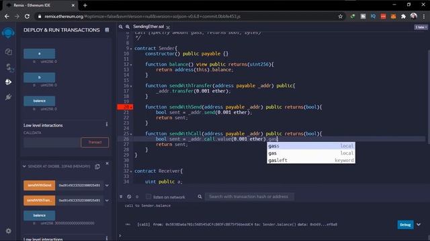
Task: Go back in browser history
Action: pyautogui.click(x=7, y=16)
